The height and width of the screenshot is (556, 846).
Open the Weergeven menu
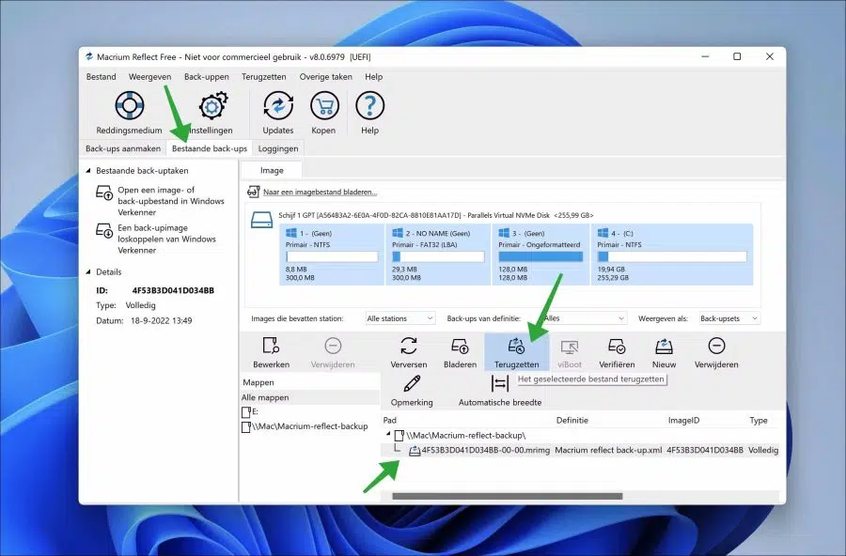point(150,77)
